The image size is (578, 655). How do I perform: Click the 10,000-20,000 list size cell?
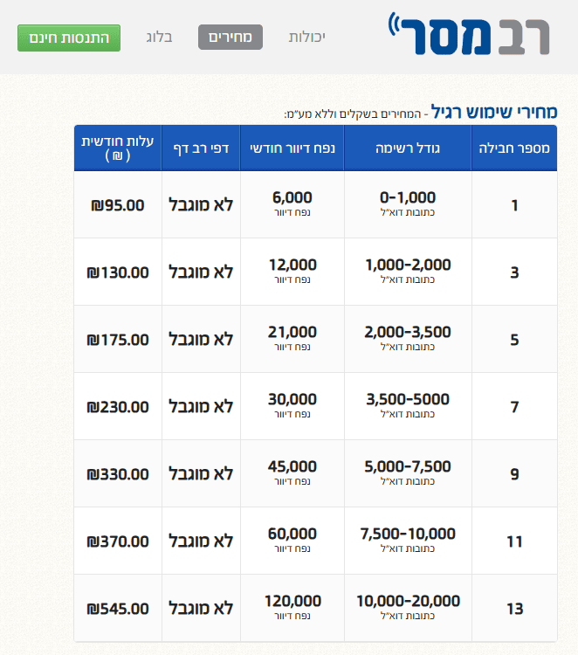408,608
